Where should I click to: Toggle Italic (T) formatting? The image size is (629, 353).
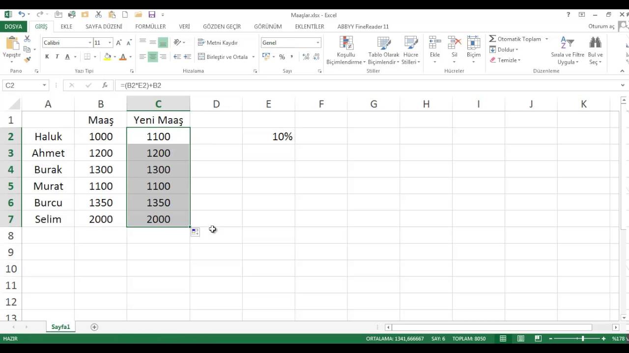coord(57,57)
